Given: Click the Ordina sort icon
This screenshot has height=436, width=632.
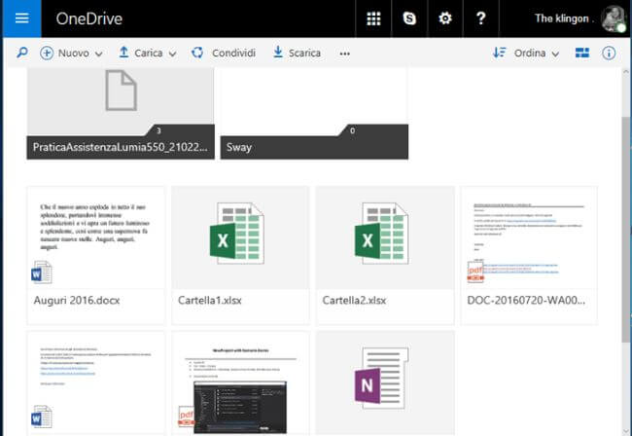Looking at the screenshot, I should (500, 53).
